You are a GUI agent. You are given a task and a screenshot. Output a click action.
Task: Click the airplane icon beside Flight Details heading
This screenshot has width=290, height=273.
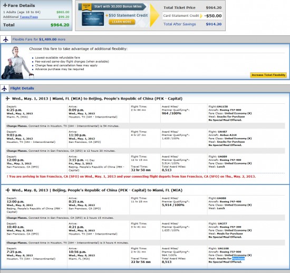click(x=4, y=89)
